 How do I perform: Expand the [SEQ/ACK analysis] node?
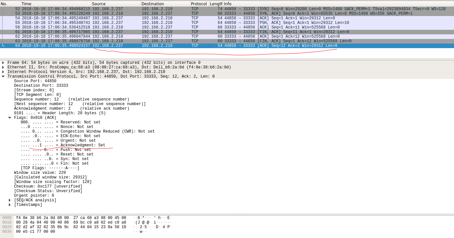tap(10, 200)
